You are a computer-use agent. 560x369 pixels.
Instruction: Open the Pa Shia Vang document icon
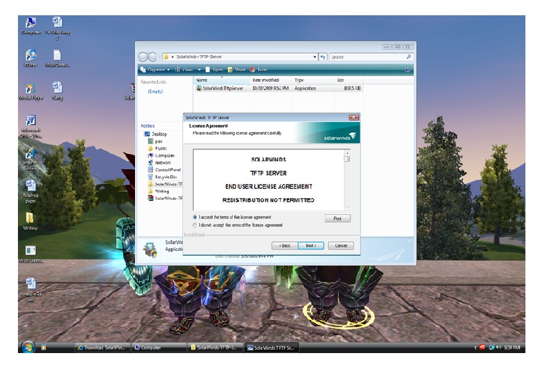tap(57, 28)
